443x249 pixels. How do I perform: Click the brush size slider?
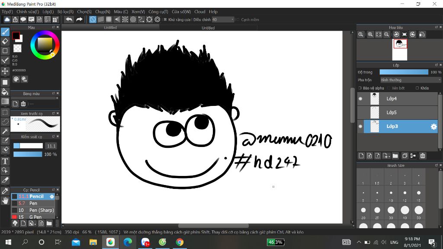point(28,146)
